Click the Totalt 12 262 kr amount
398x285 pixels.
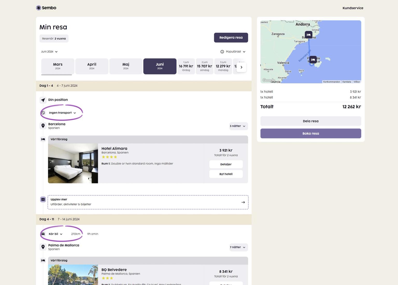click(351, 107)
